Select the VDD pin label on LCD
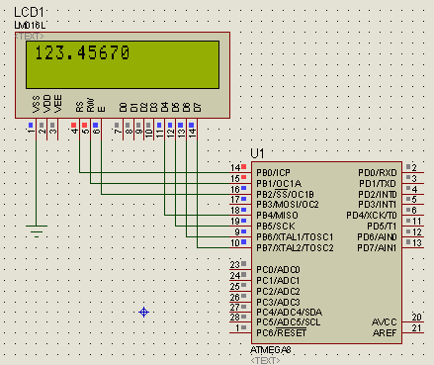 [47, 104]
